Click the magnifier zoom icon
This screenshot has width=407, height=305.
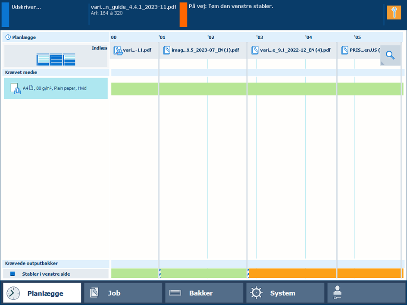point(390,55)
